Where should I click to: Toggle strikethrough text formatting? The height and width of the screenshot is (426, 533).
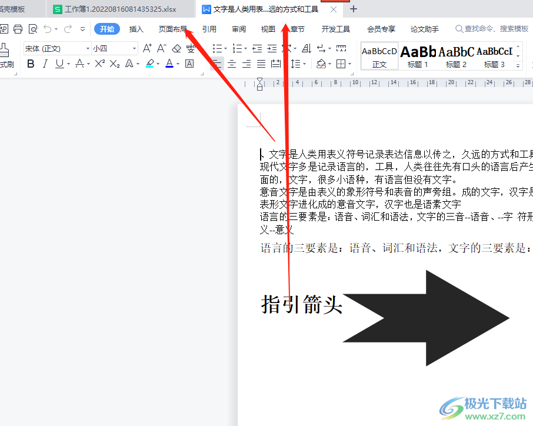pyautogui.click(x=79, y=64)
